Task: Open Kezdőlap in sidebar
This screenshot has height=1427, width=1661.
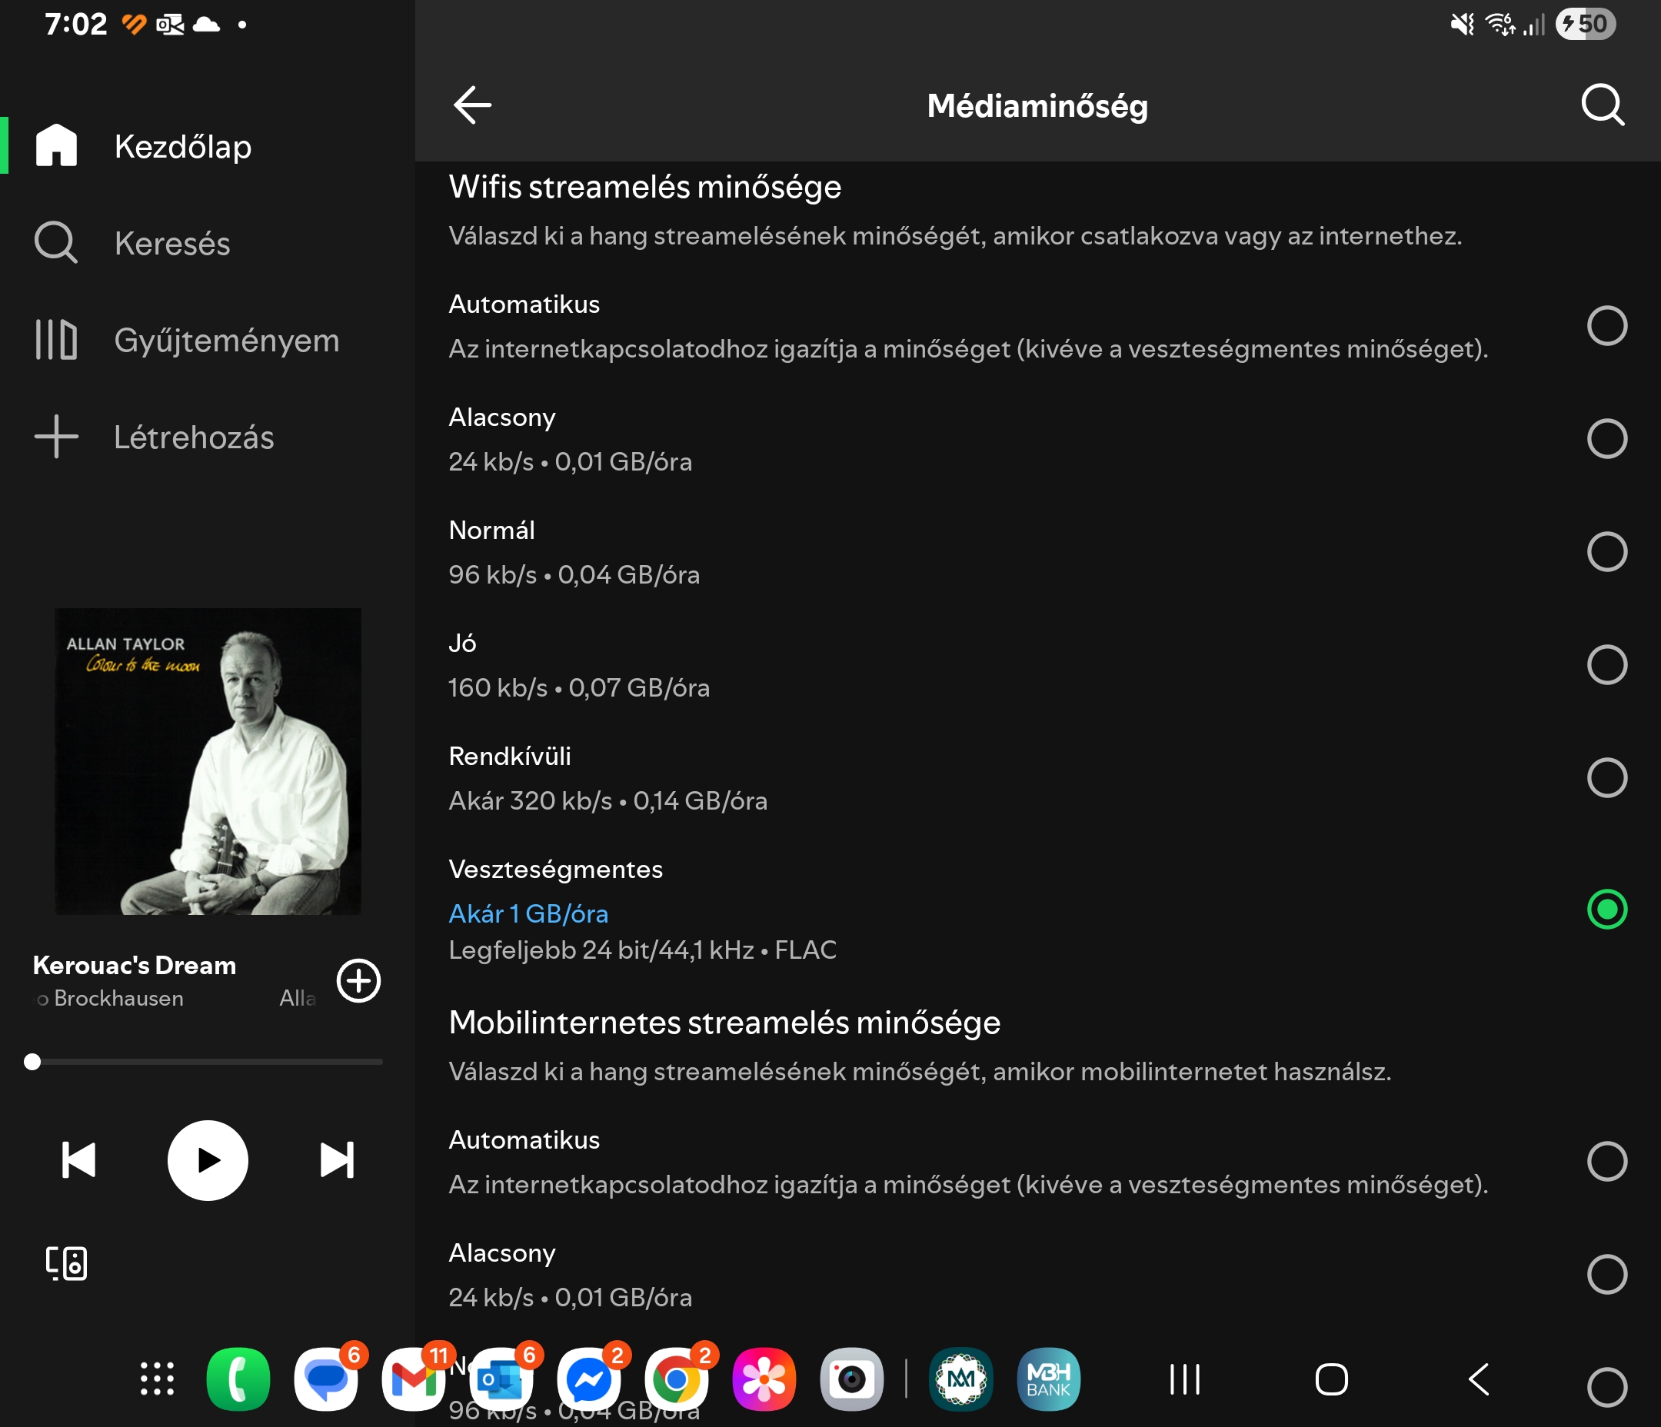Action: 183,147
